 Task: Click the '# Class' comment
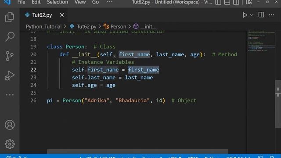pyautogui.click(x=104, y=47)
